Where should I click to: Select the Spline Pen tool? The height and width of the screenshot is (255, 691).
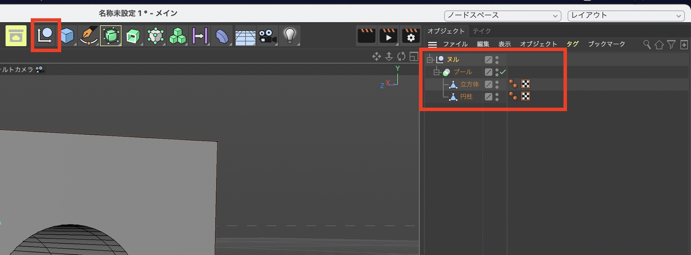click(89, 36)
